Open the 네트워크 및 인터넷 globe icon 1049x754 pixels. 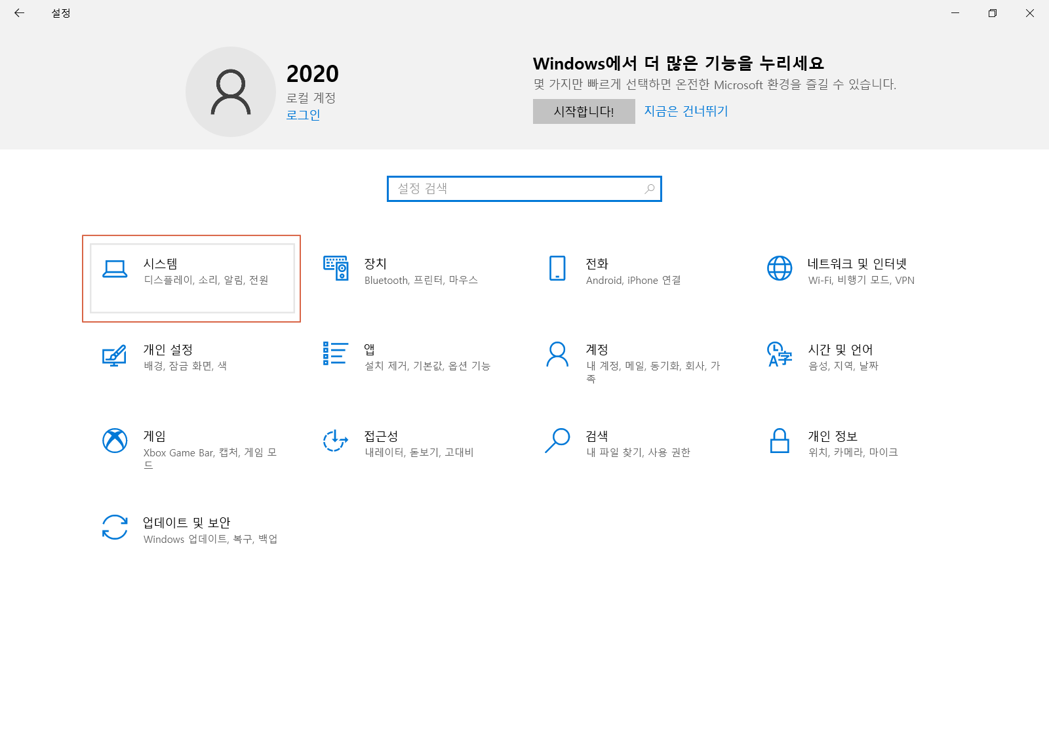coord(780,268)
